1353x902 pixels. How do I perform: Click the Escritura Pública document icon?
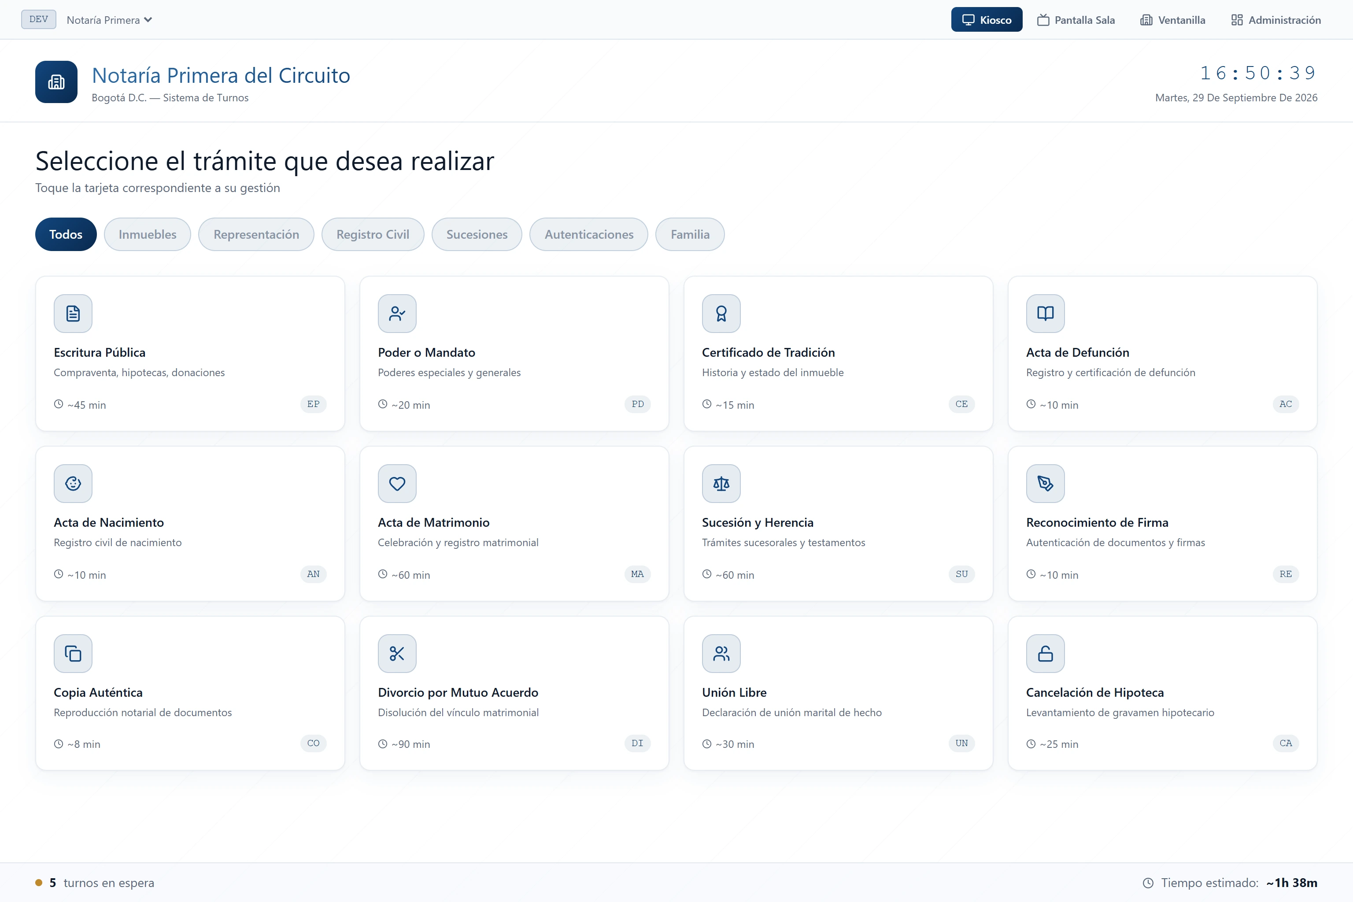tap(73, 314)
